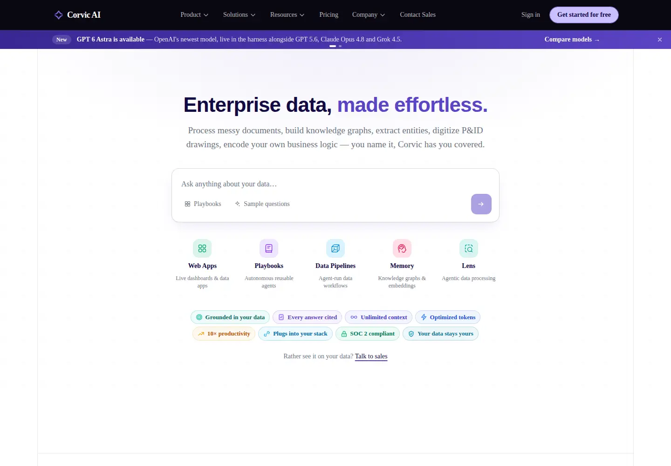Viewport: 671px width, 466px height.
Task: Focus the Ask anything about your data field
Action: click(x=335, y=184)
